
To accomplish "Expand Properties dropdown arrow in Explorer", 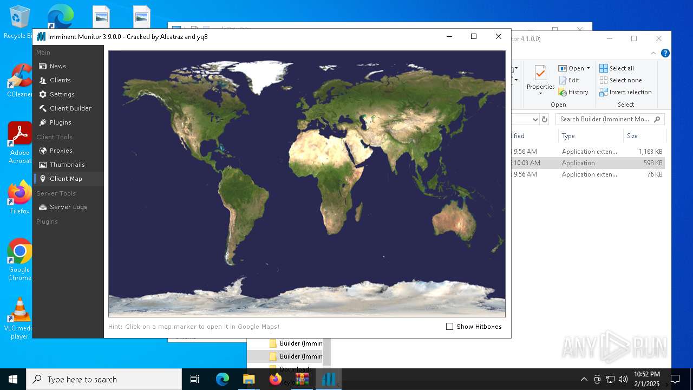I will (x=540, y=94).
